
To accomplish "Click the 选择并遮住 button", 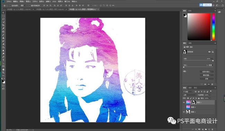I will (x=207, y=72).
